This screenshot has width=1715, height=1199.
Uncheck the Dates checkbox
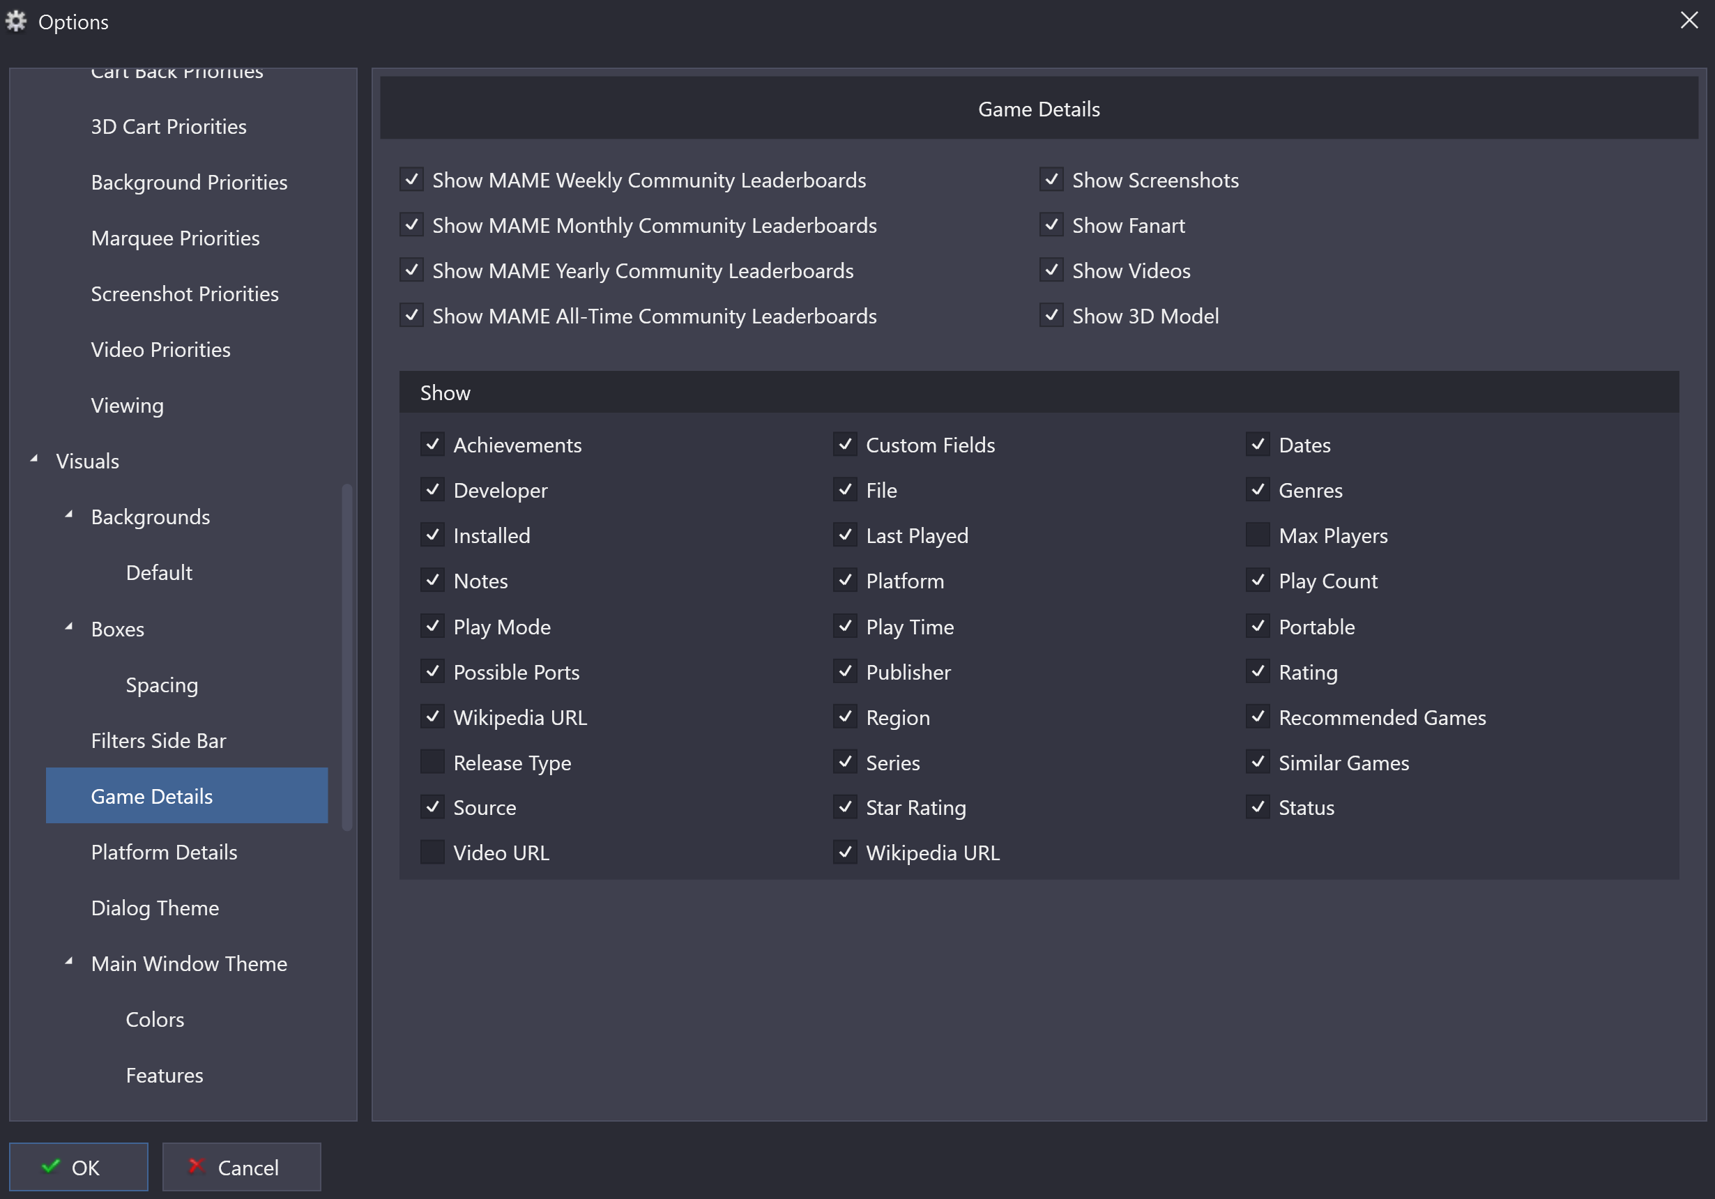[x=1258, y=445]
